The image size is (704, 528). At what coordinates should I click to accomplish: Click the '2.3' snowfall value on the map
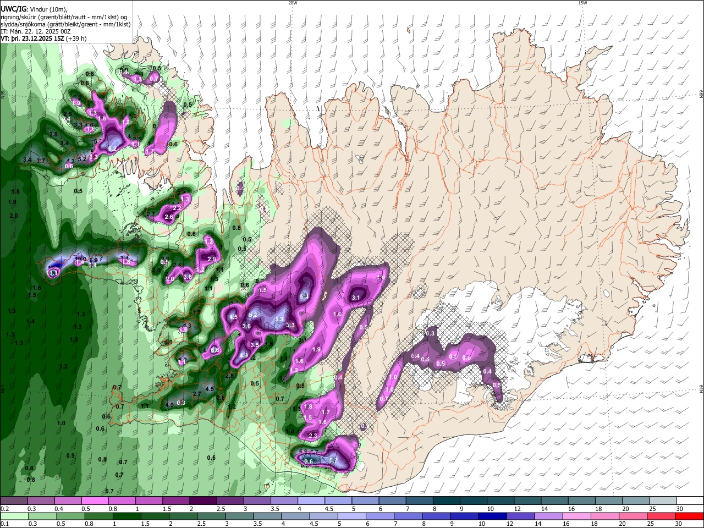click(x=313, y=435)
